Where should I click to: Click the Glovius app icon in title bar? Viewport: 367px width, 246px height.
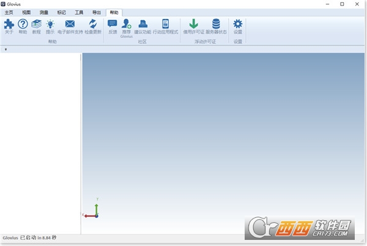3,4
